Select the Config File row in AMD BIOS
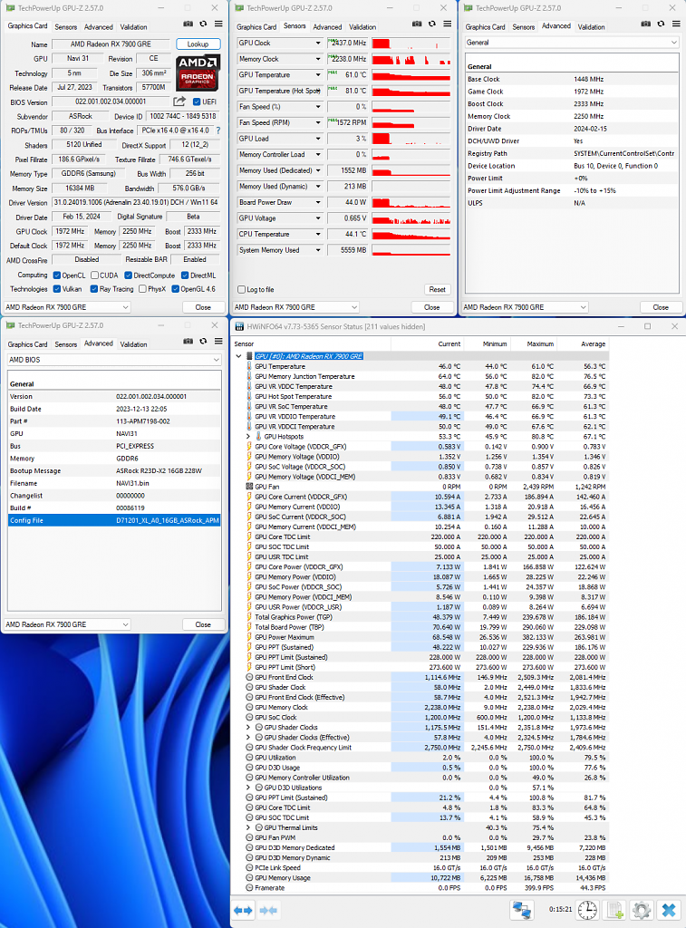The image size is (686, 928). (x=114, y=520)
